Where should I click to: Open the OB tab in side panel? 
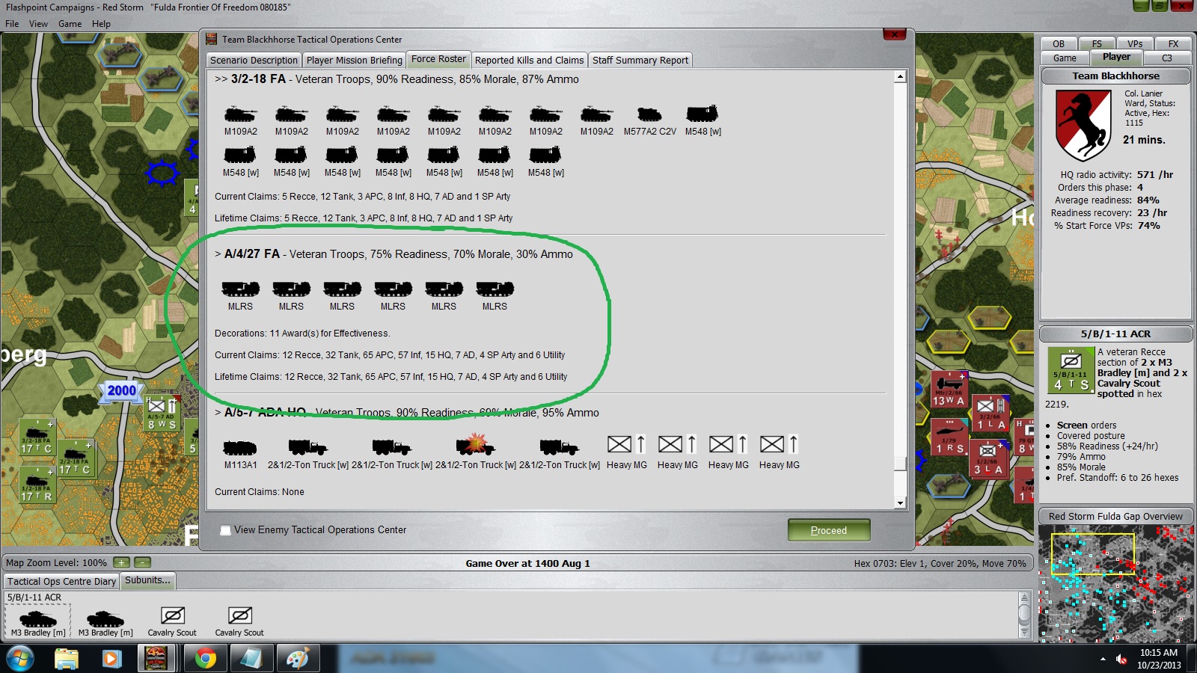point(1059,43)
